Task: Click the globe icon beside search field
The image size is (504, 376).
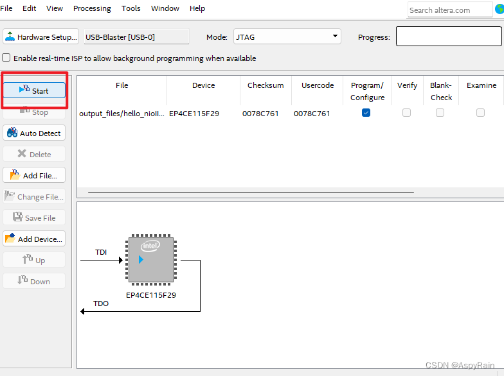Action: pos(500,9)
